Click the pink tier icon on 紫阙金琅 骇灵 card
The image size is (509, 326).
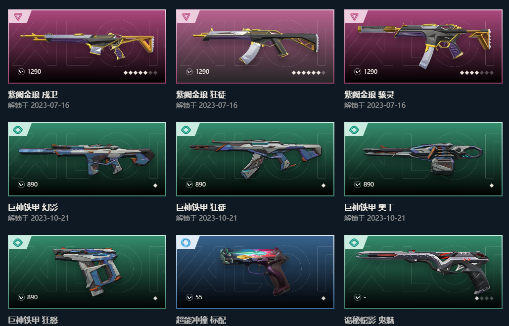355,17
